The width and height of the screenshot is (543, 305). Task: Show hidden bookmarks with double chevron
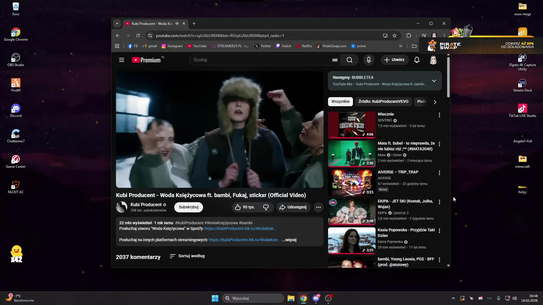pyautogui.click(x=400, y=46)
